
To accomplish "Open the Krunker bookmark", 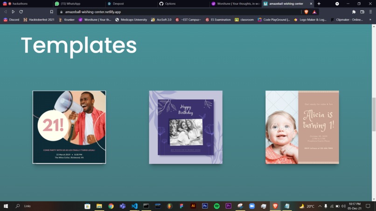I will (67, 20).
